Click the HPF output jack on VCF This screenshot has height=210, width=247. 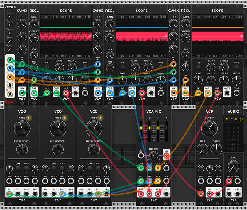coord(218,194)
